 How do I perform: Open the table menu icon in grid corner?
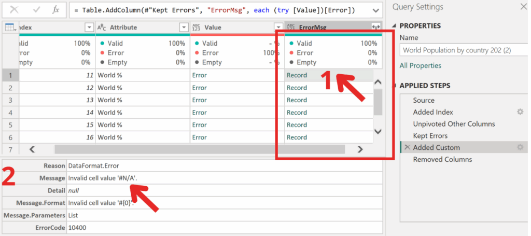(10, 27)
